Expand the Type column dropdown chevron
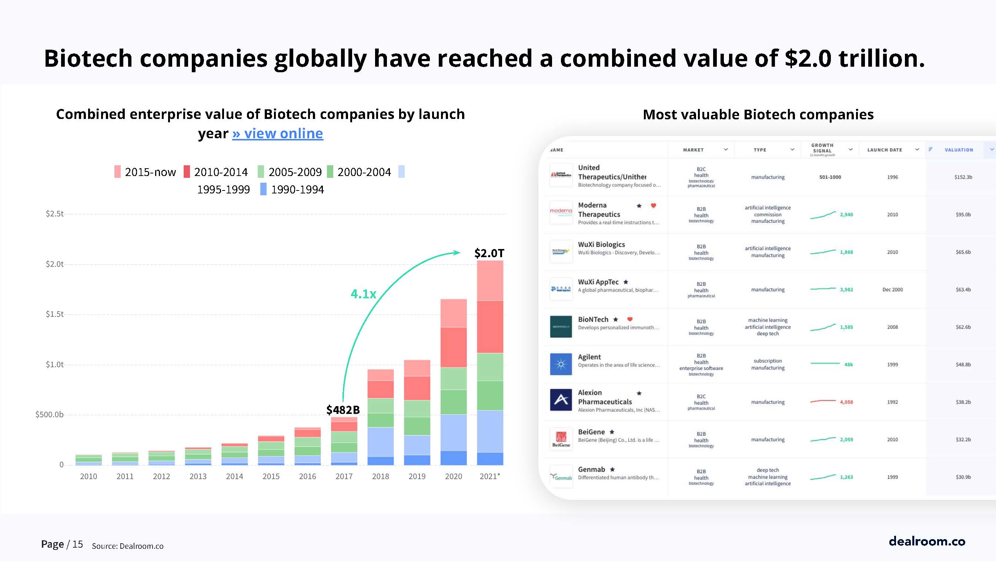The height and width of the screenshot is (561, 996). (792, 150)
